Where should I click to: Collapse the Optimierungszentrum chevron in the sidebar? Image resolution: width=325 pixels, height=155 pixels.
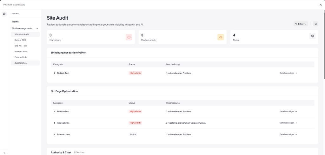click(37, 28)
